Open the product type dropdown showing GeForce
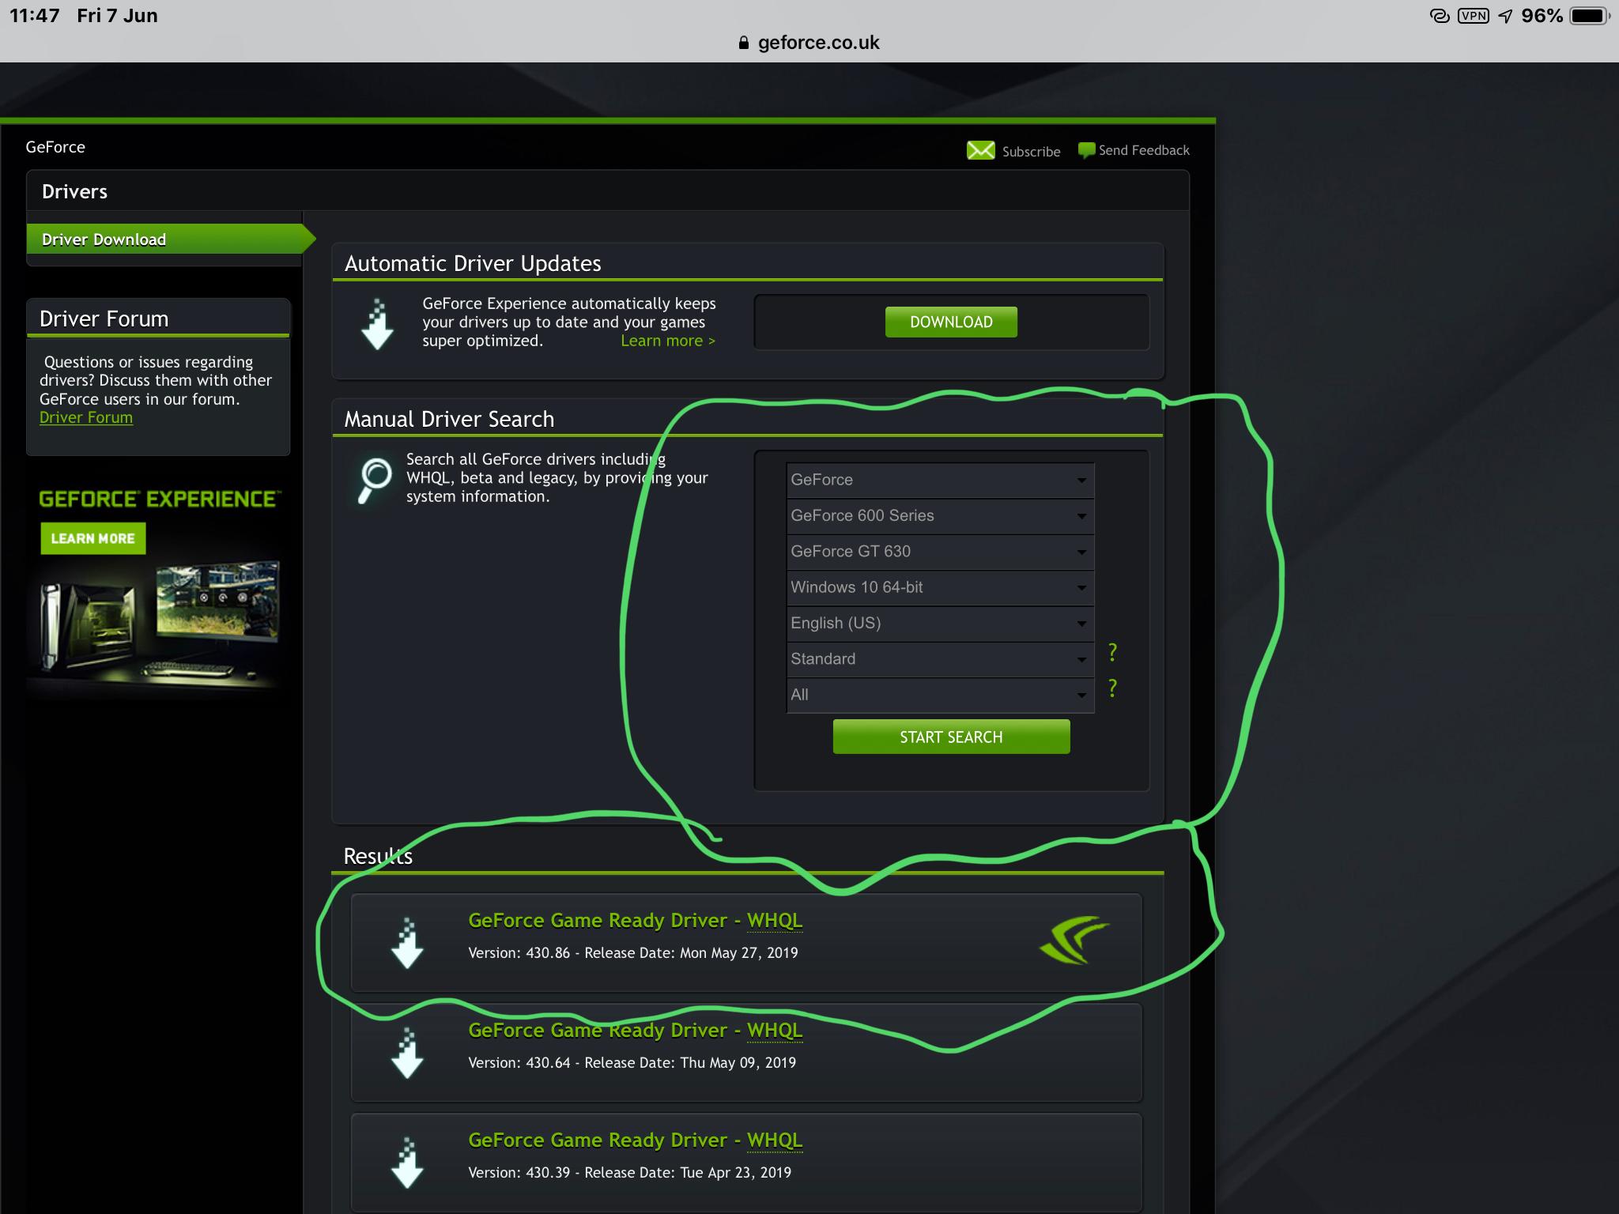This screenshot has height=1214, width=1619. click(x=940, y=480)
